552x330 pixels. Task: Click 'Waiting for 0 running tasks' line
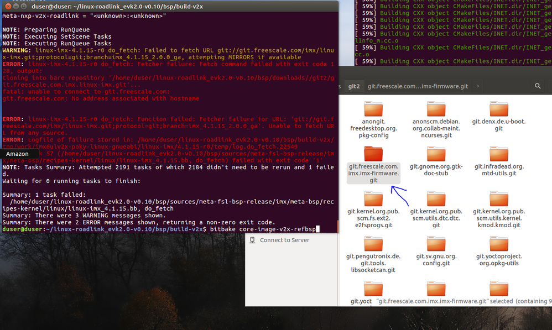[x=71, y=181]
